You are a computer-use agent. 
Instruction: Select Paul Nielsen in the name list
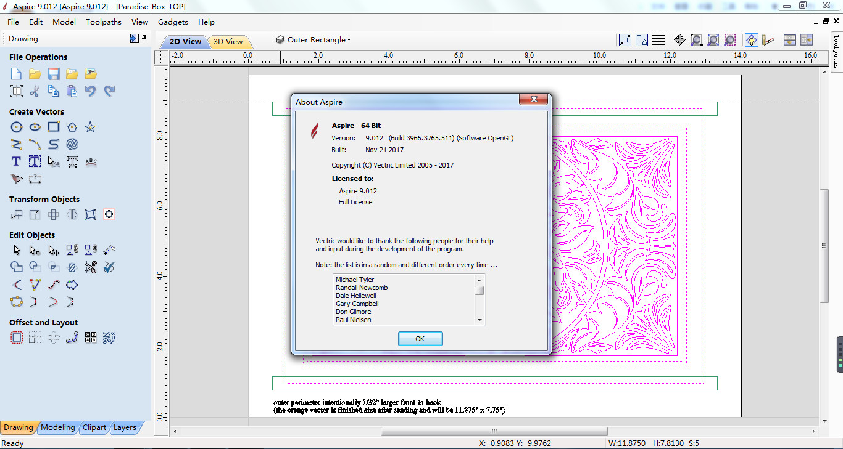[x=354, y=320]
